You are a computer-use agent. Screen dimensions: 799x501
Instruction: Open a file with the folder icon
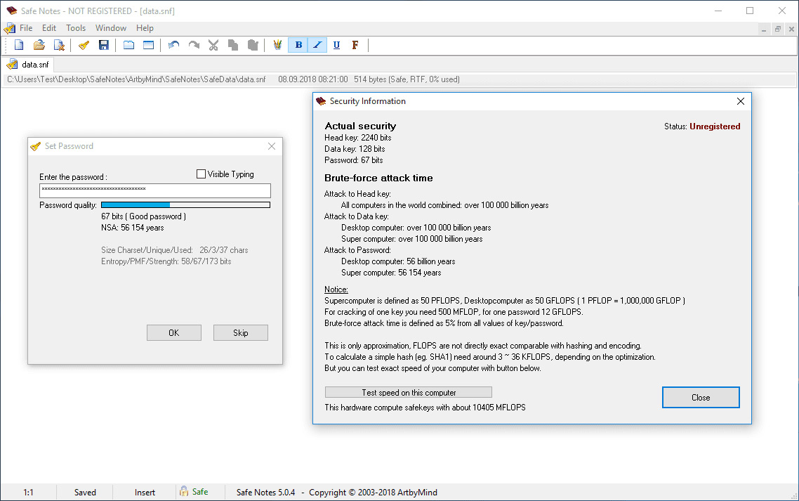tap(39, 46)
